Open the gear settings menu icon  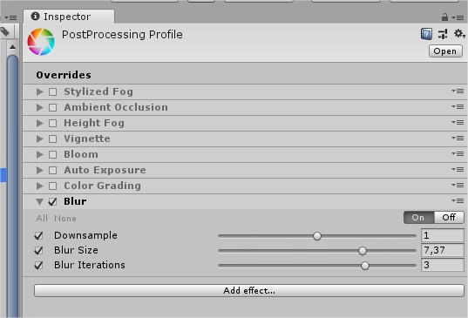point(459,33)
